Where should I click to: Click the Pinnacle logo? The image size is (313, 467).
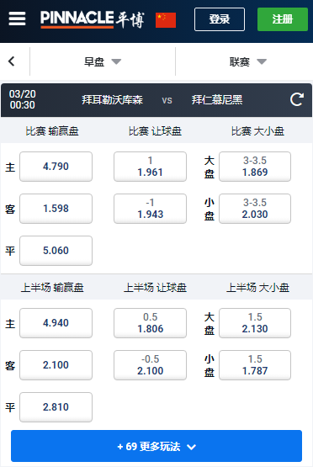[x=93, y=19]
